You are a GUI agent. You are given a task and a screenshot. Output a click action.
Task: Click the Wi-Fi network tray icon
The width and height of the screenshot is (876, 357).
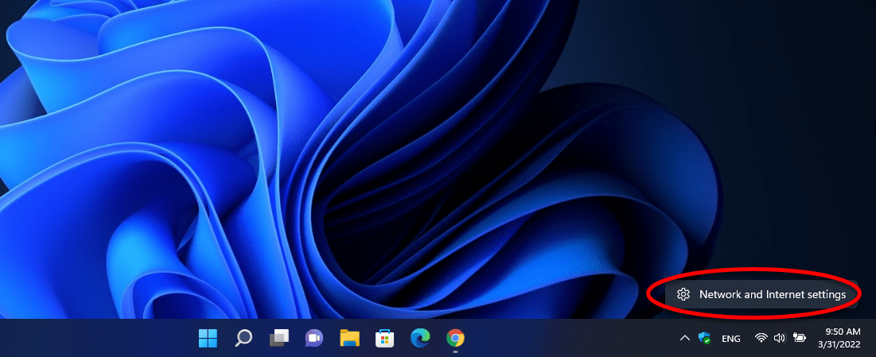click(x=761, y=338)
